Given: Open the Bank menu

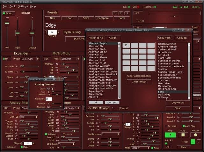Looking at the screenshot, I should [12, 6].
